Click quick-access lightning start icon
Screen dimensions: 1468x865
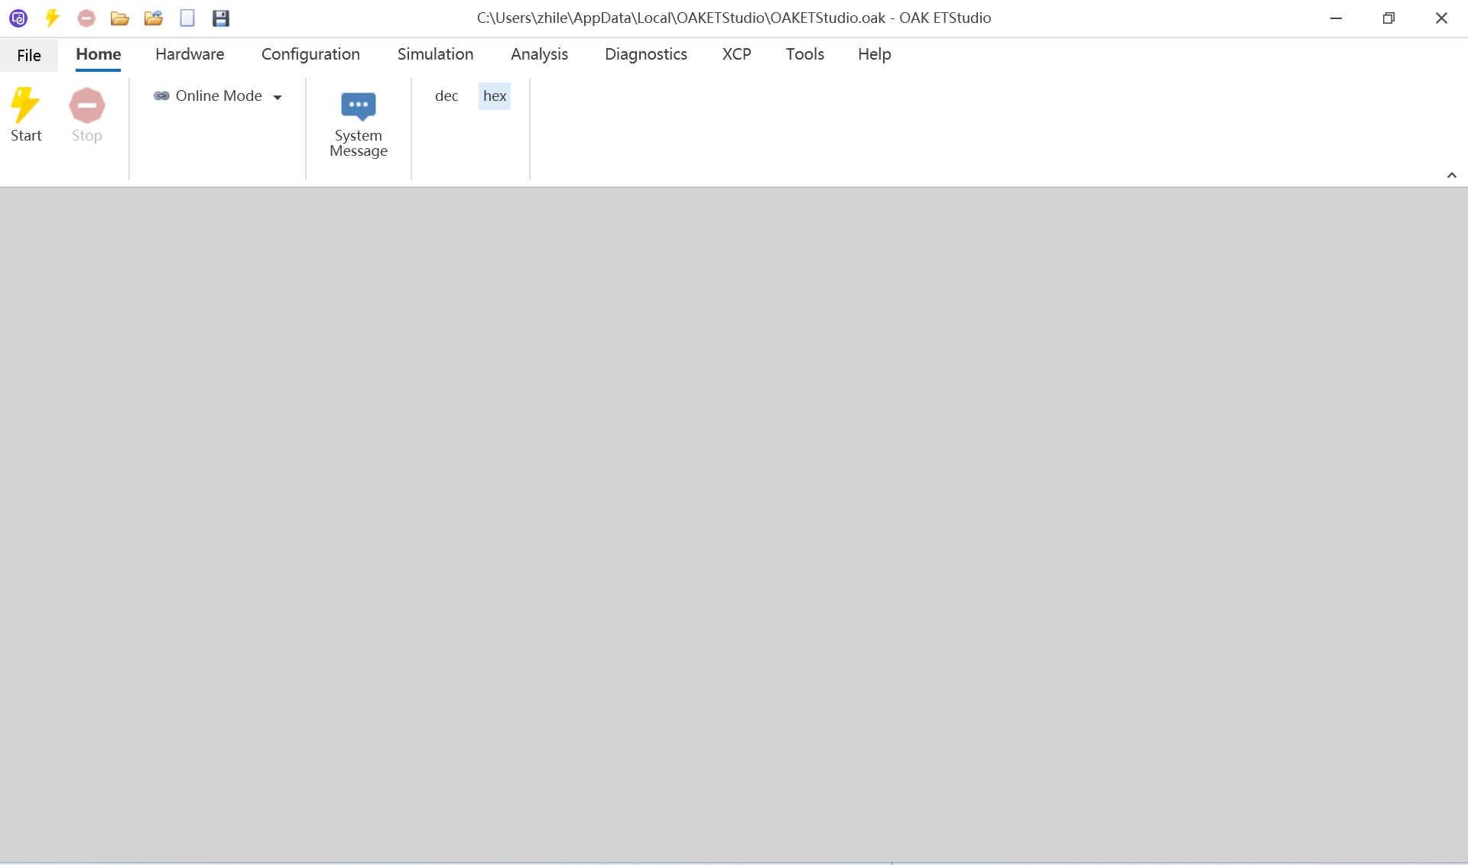coord(52,18)
